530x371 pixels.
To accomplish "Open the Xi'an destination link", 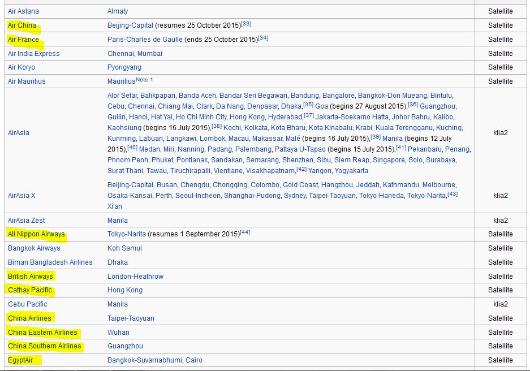I will click(115, 206).
